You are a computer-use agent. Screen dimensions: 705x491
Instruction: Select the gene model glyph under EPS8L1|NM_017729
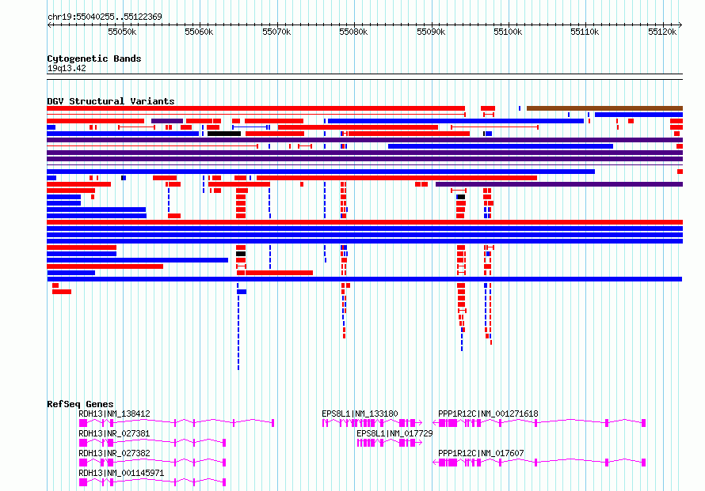(x=390, y=443)
